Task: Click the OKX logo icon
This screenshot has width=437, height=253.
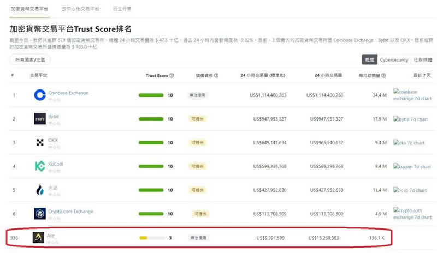Action: [x=40, y=142]
